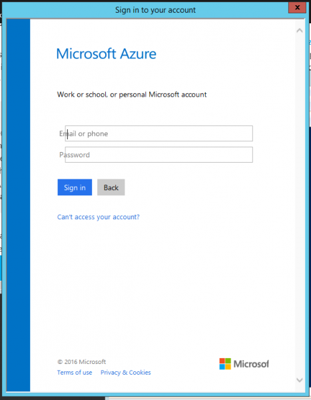Focus the Password input field
This screenshot has height=400, width=311.
click(x=158, y=155)
